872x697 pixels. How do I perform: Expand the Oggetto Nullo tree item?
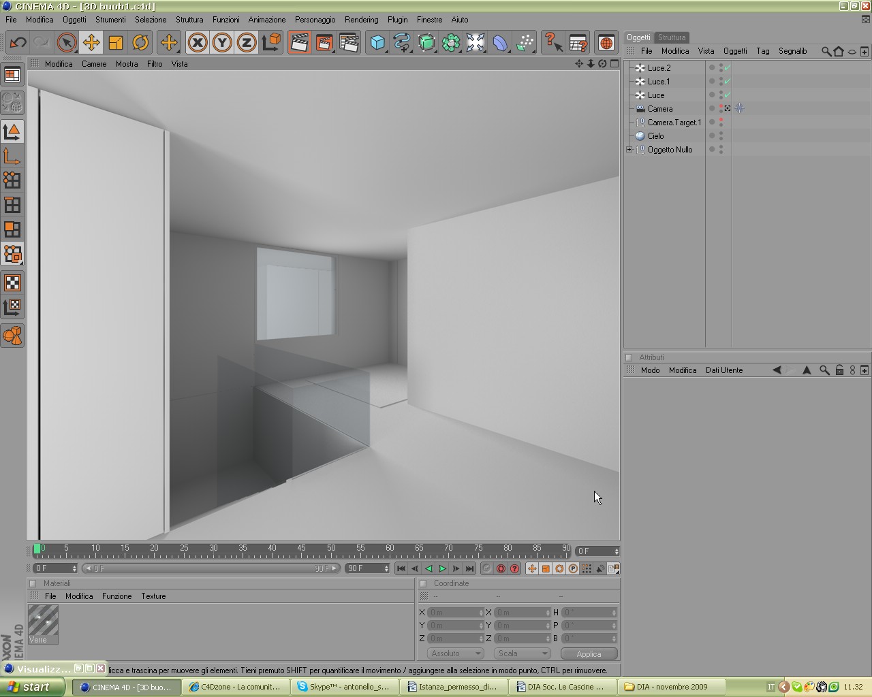coord(629,150)
